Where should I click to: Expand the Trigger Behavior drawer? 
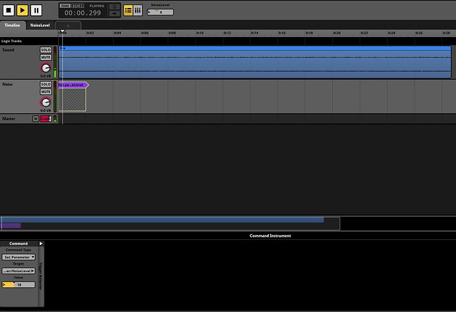click(41, 276)
